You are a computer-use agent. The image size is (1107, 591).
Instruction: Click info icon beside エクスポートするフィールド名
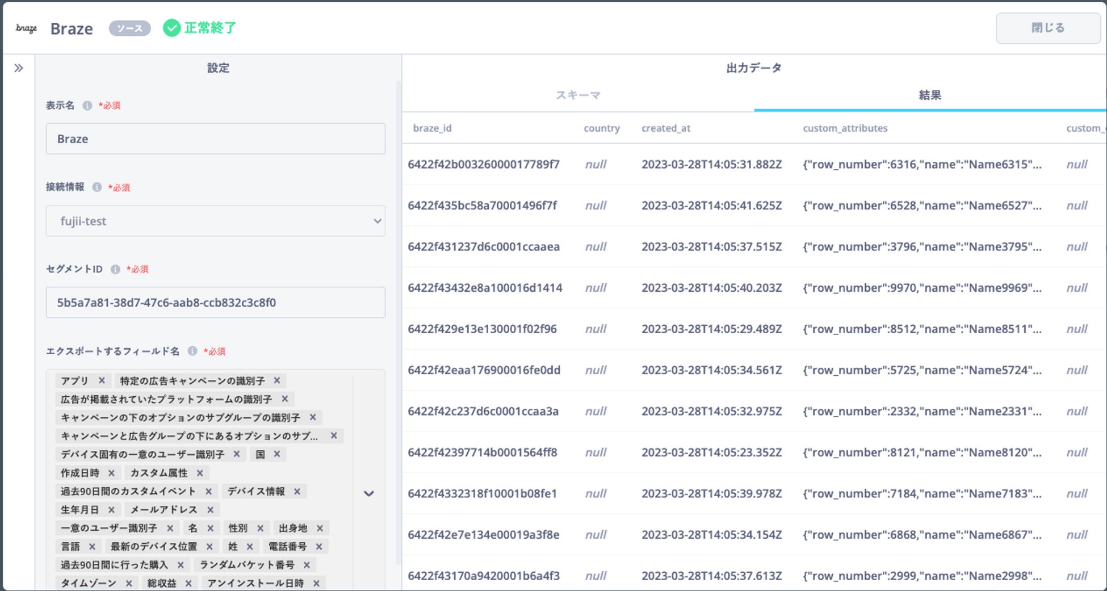point(192,351)
